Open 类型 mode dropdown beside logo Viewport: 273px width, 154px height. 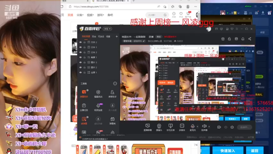(107, 29)
